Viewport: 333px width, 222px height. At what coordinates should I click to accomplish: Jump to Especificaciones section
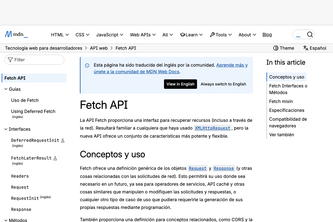pyautogui.click(x=287, y=110)
